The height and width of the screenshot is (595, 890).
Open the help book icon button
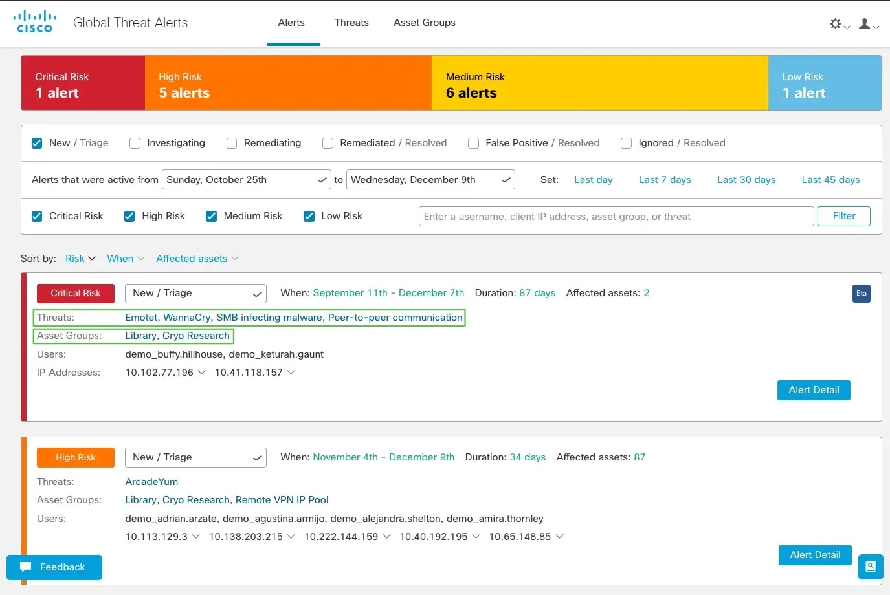point(871,567)
